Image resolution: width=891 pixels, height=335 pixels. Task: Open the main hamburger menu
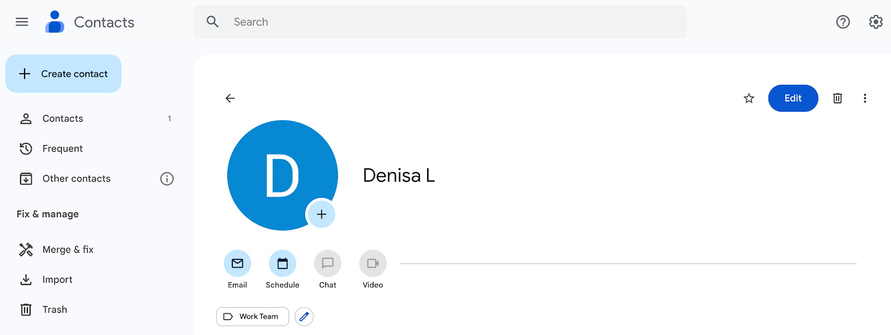coord(22,22)
